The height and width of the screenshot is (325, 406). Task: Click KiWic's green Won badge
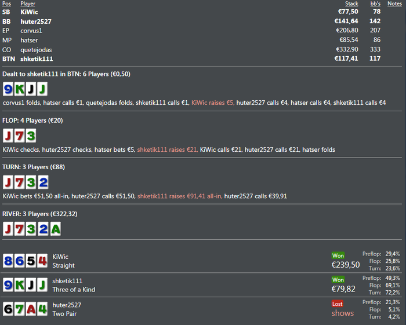[x=338, y=255]
